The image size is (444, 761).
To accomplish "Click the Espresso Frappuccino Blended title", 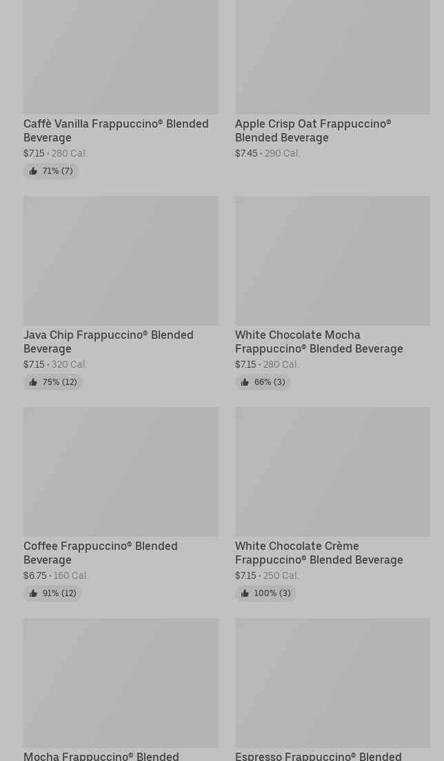I will 318,756.
